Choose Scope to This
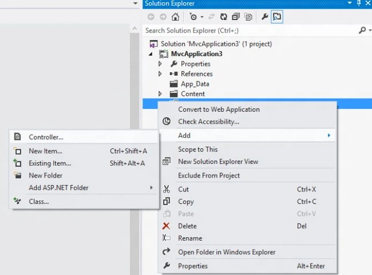 247,150
